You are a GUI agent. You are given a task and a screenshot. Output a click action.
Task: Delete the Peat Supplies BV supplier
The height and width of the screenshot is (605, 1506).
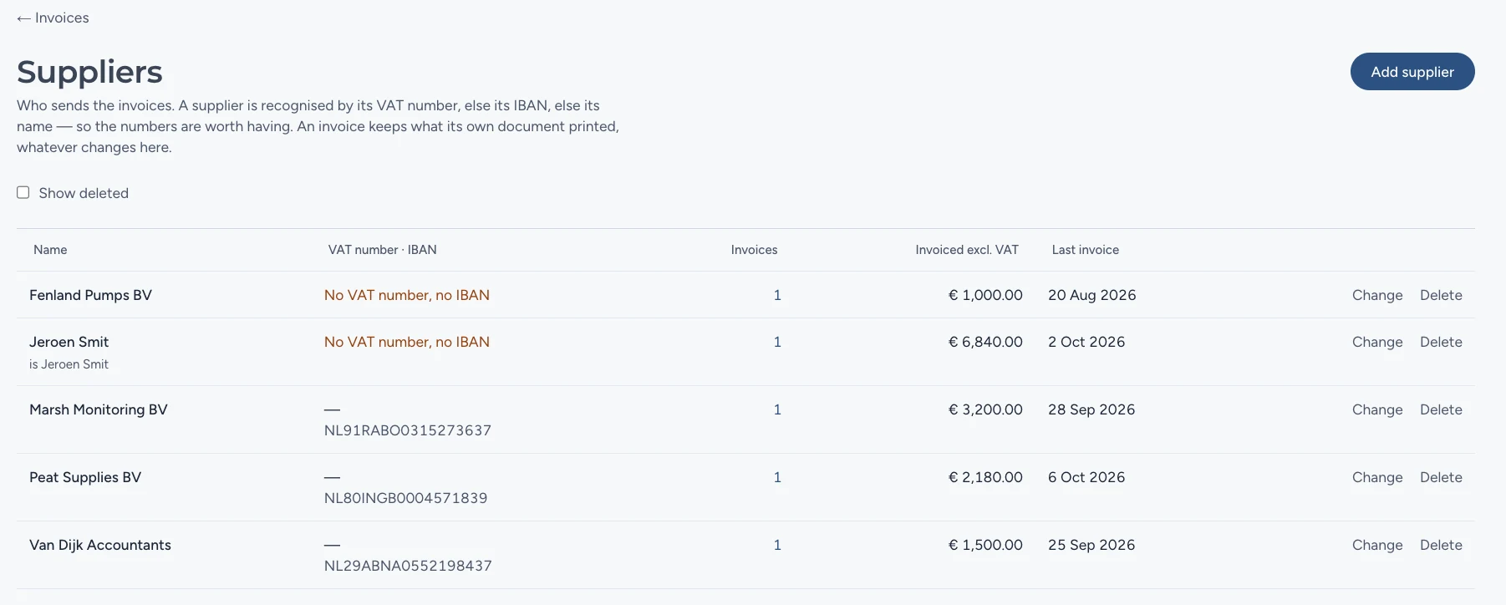click(1441, 477)
